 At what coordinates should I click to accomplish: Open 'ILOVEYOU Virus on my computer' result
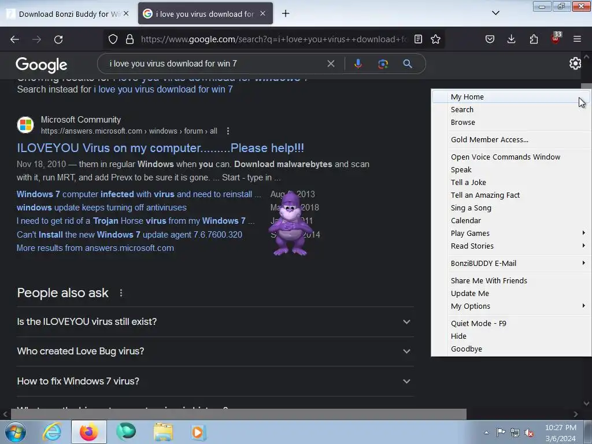tap(161, 148)
